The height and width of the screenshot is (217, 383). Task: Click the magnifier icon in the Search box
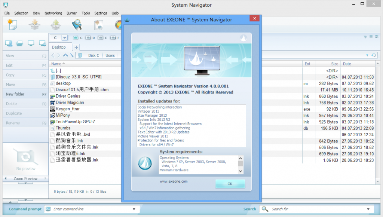[x=265, y=209]
